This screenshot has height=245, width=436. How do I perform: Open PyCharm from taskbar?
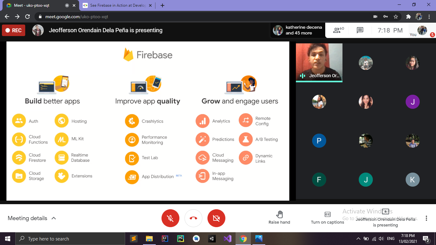coord(180,239)
